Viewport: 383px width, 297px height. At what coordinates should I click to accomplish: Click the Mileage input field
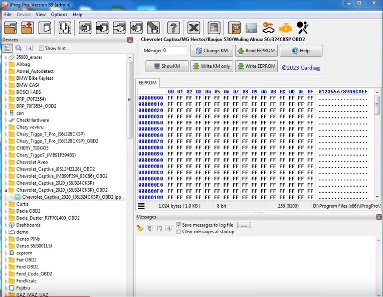[174, 50]
